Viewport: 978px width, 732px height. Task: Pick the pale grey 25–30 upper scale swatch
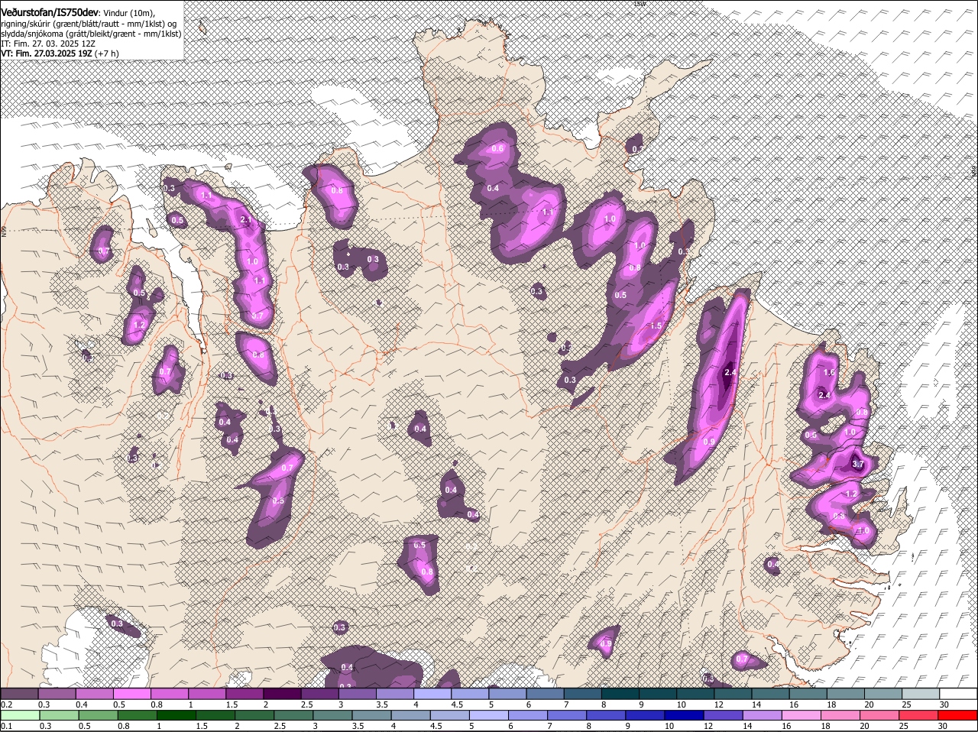921,694
